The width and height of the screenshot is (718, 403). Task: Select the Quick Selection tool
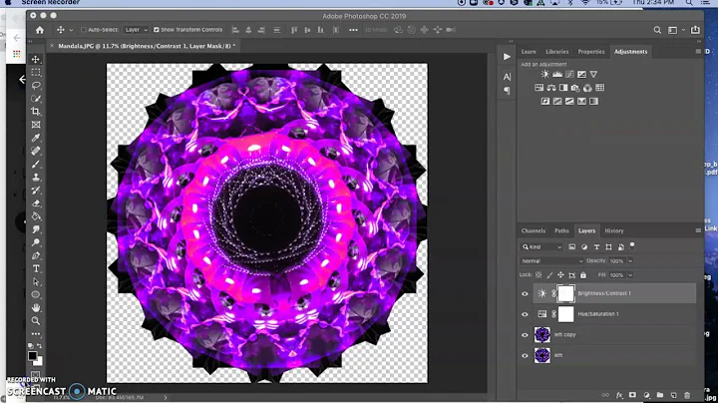[36, 99]
